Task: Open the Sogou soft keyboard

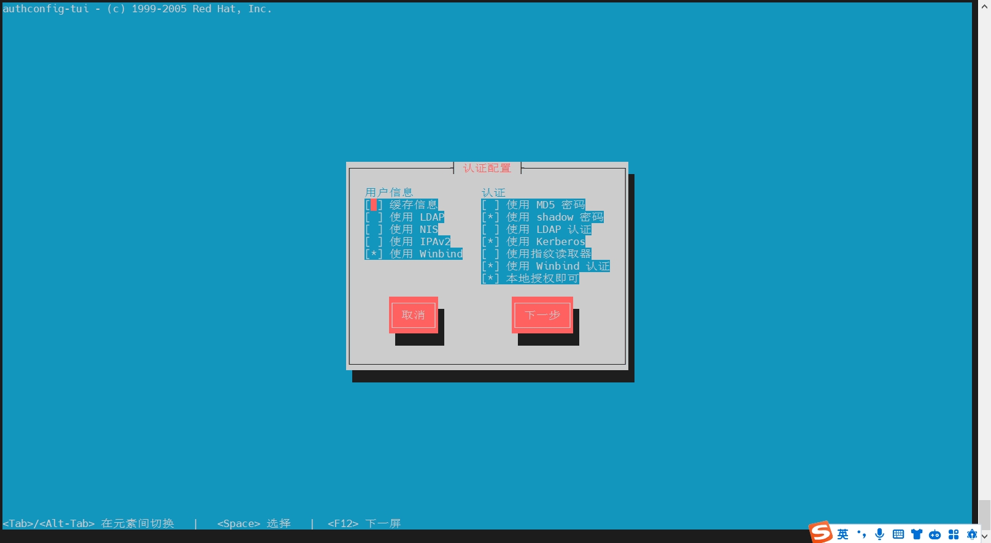Action: point(898,534)
